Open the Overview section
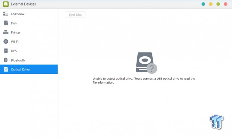 click(x=29, y=14)
